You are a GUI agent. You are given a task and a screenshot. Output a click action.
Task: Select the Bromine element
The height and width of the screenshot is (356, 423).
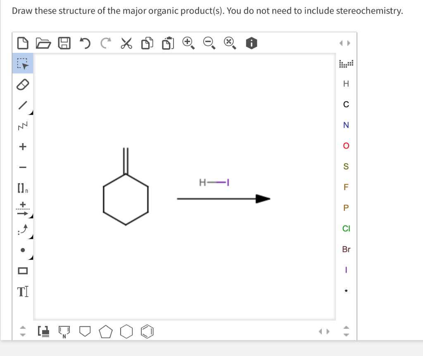click(346, 249)
